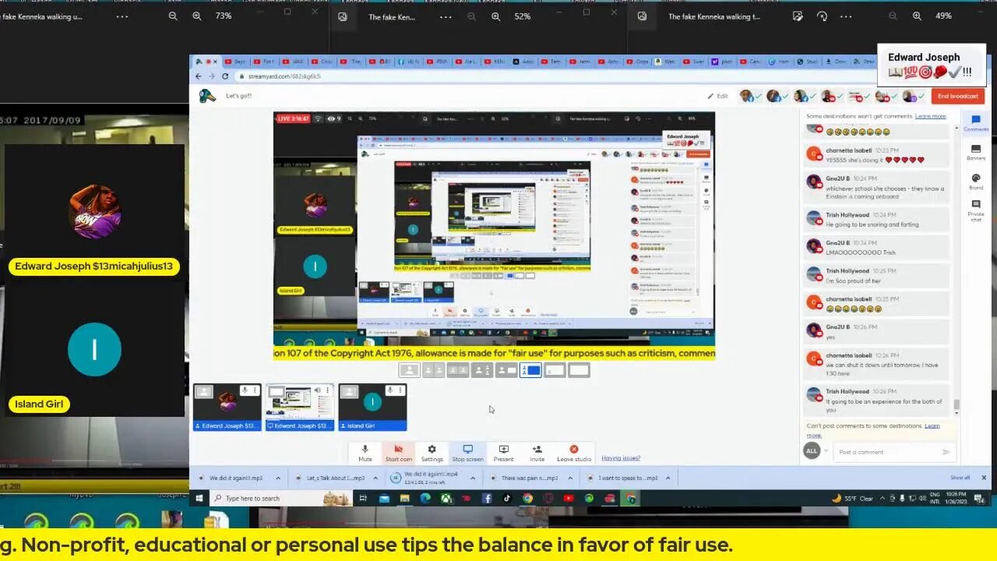Click Edward Joseph screen-share thumbnail
The image size is (997, 561).
coord(300,408)
